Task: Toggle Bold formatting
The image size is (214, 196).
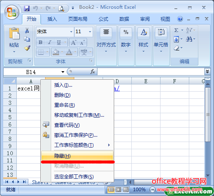Action: tap(40, 42)
